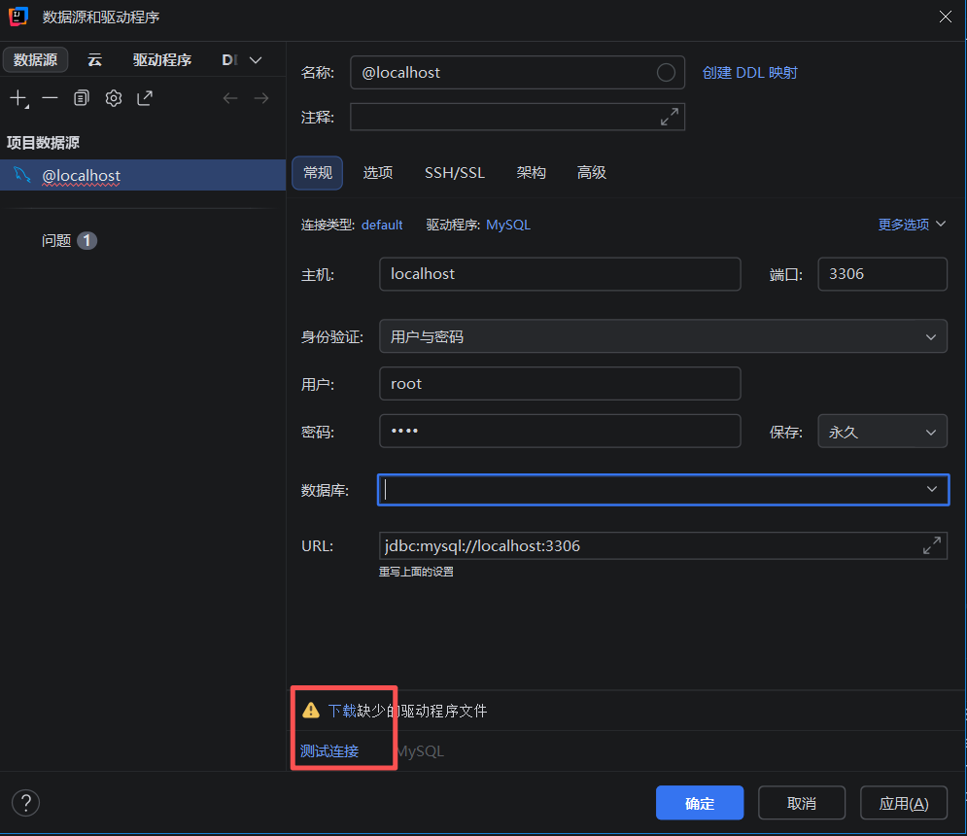967x836 pixels.
Task: Switch to 驱动程序 tab
Action: point(162,60)
